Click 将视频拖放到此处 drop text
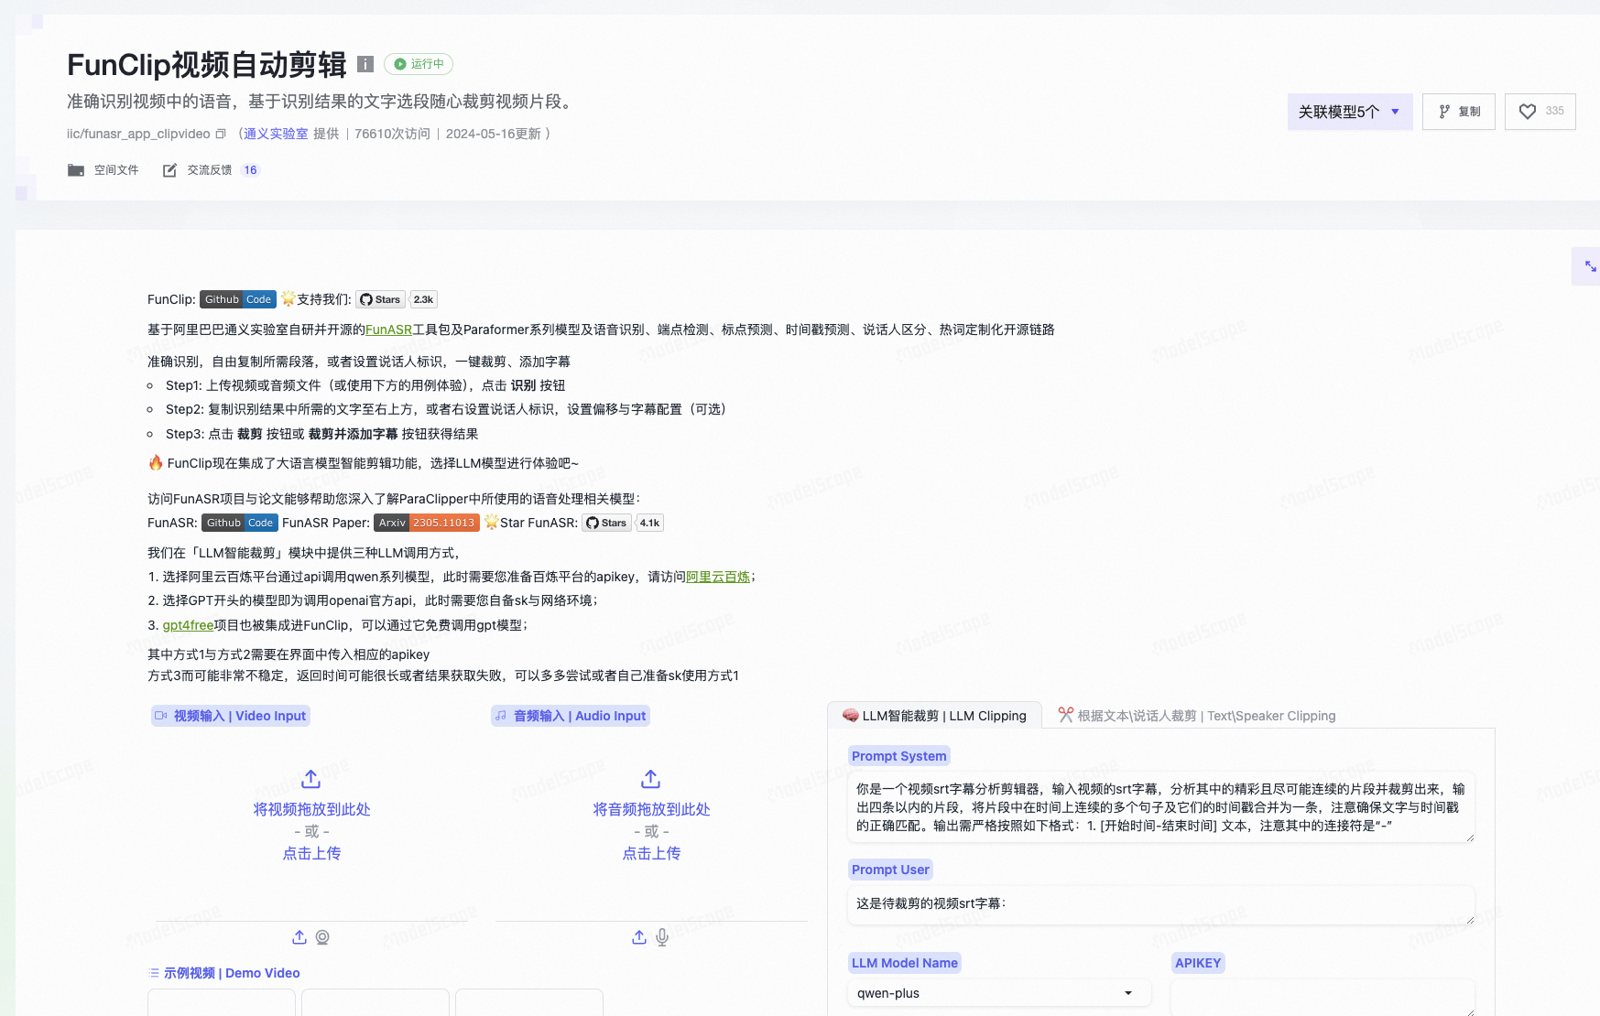The height and width of the screenshot is (1016, 1600). [311, 809]
